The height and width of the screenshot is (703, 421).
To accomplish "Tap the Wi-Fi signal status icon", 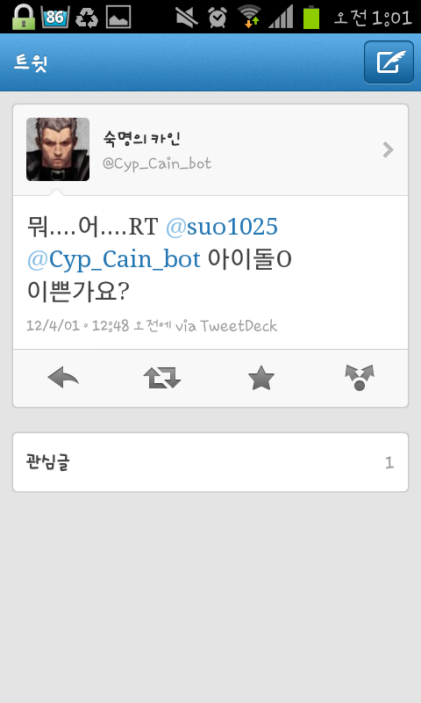I will coord(249,17).
